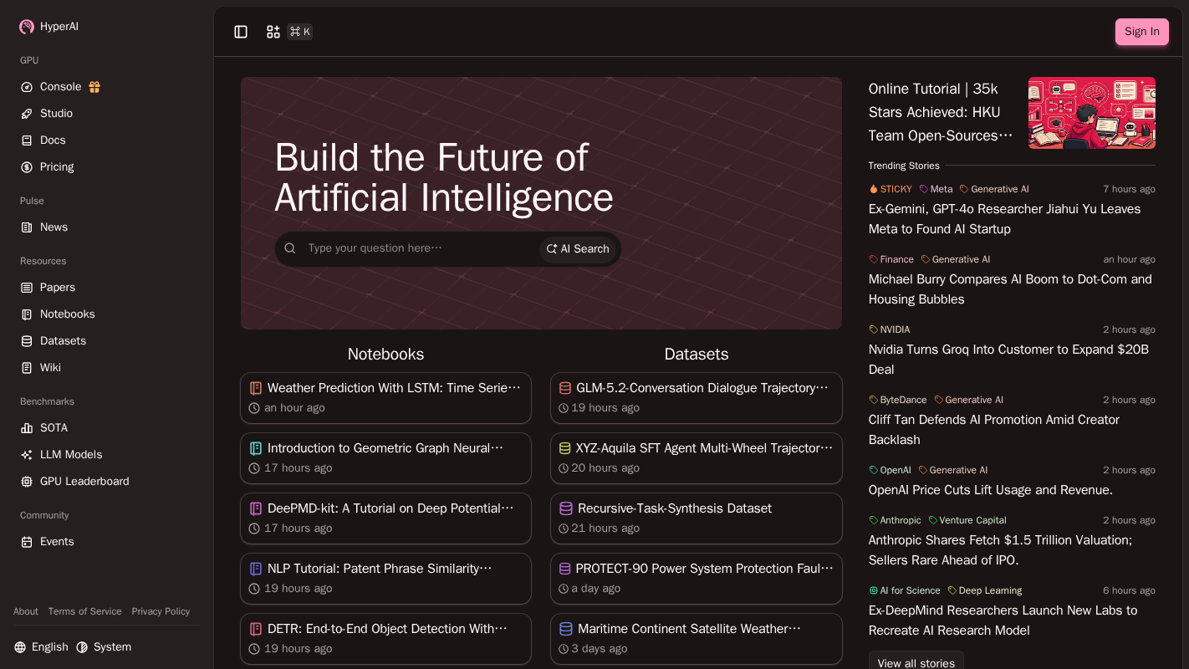The image size is (1189, 669).
Task: Open LLM Models benchmark page
Action: 71,455
